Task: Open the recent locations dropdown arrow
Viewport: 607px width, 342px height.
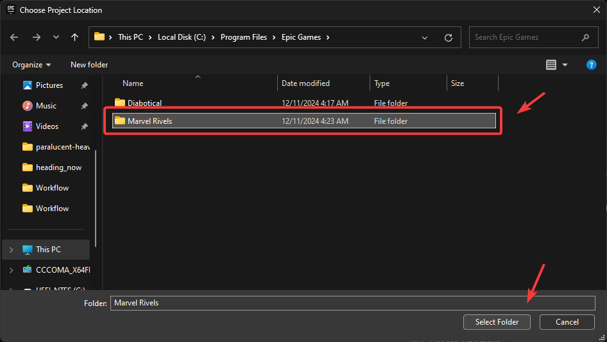Action: click(56, 37)
